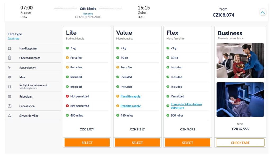Image resolution: width=271 pixels, height=155 pixels.
Task: Click the cancellation refund icon
Action: (10, 106)
